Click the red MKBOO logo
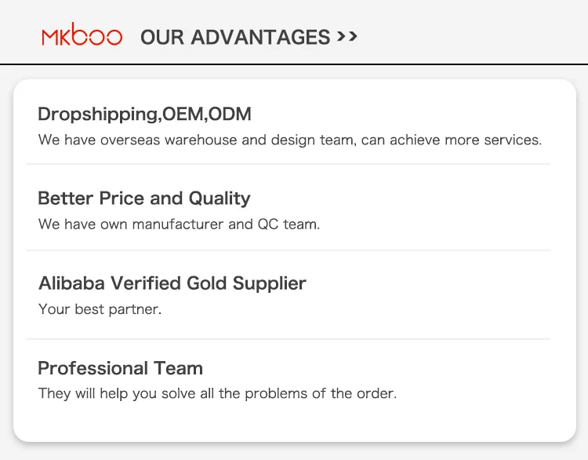Viewport: 588px width, 460px height. click(82, 37)
